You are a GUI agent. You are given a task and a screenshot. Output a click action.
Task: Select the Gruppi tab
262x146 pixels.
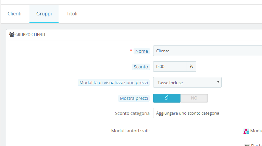pyautogui.click(x=44, y=14)
